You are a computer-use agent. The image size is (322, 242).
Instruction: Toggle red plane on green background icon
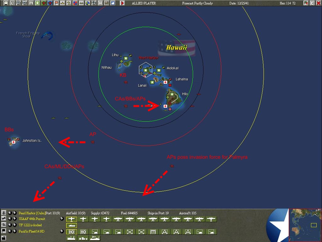click(x=44, y=3)
